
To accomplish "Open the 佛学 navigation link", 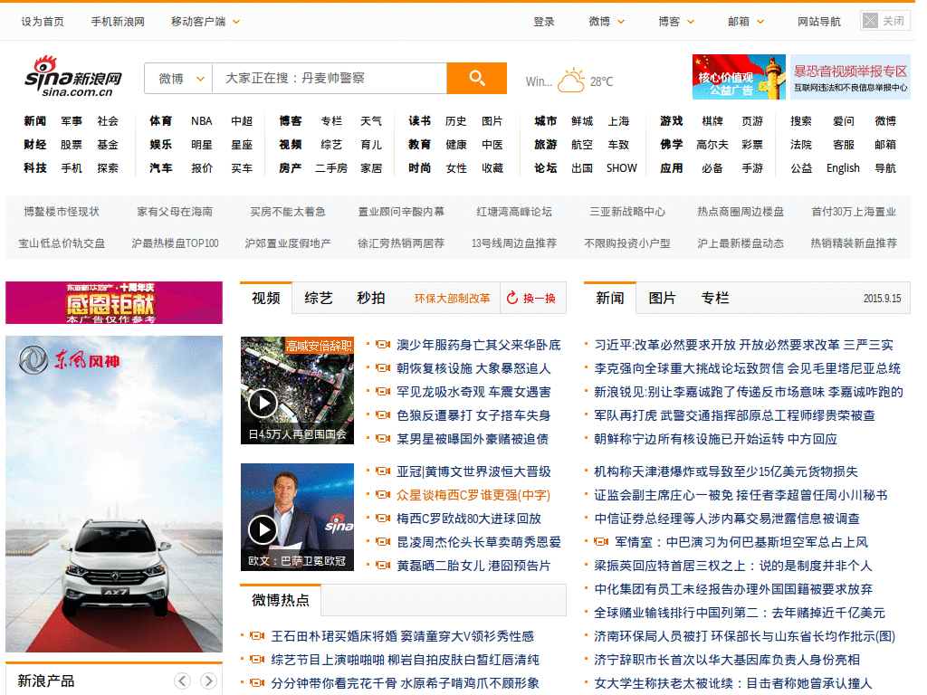I will 671,145.
